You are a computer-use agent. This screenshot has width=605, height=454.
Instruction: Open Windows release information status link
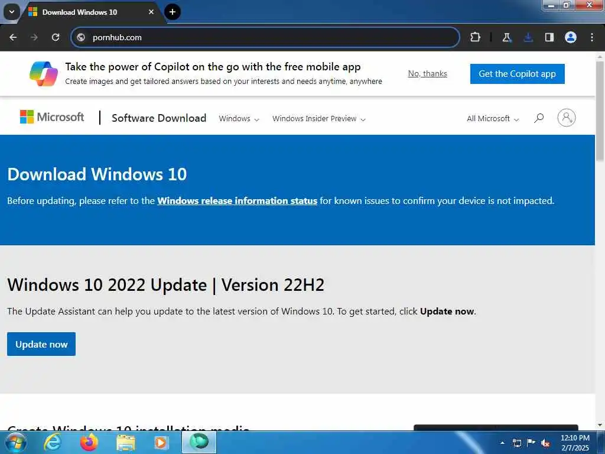coord(238,201)
